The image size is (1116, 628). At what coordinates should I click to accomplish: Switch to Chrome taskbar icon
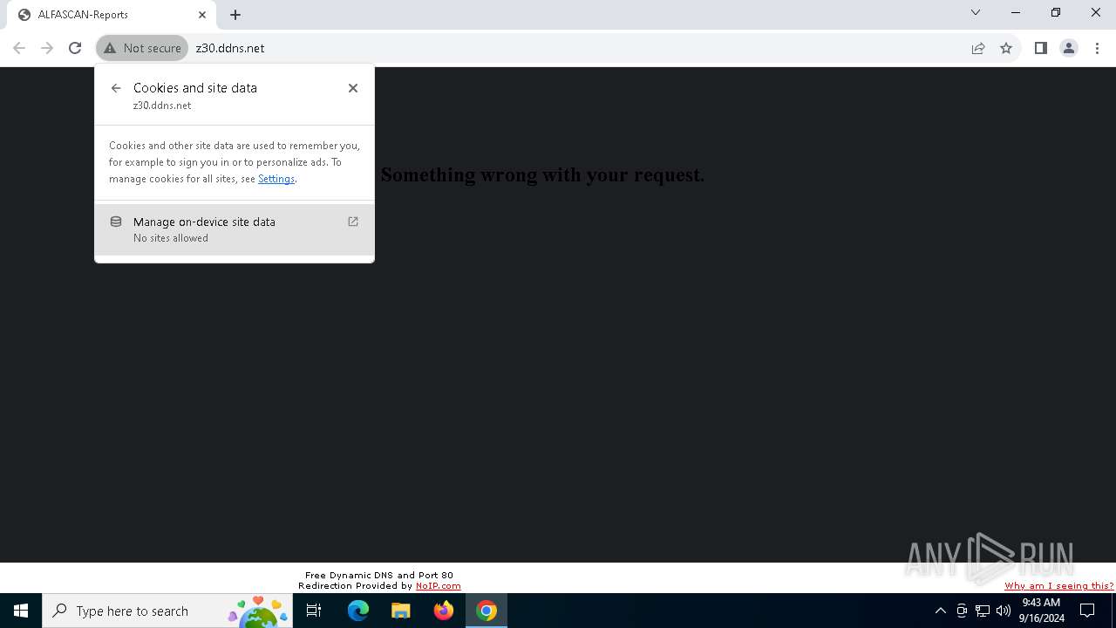click(487, 611)
